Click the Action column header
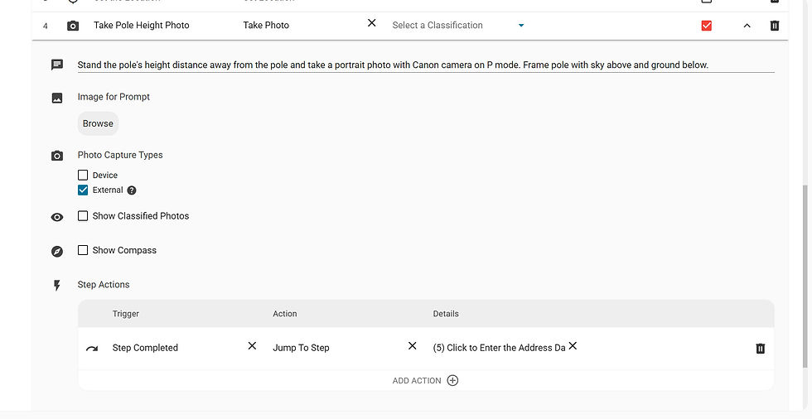The image size is (812, 419). 285,314
